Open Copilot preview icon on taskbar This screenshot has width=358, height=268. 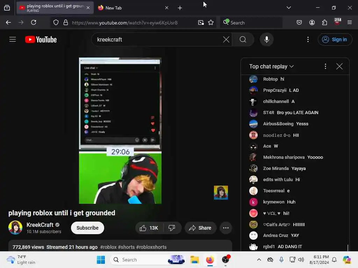347,260
